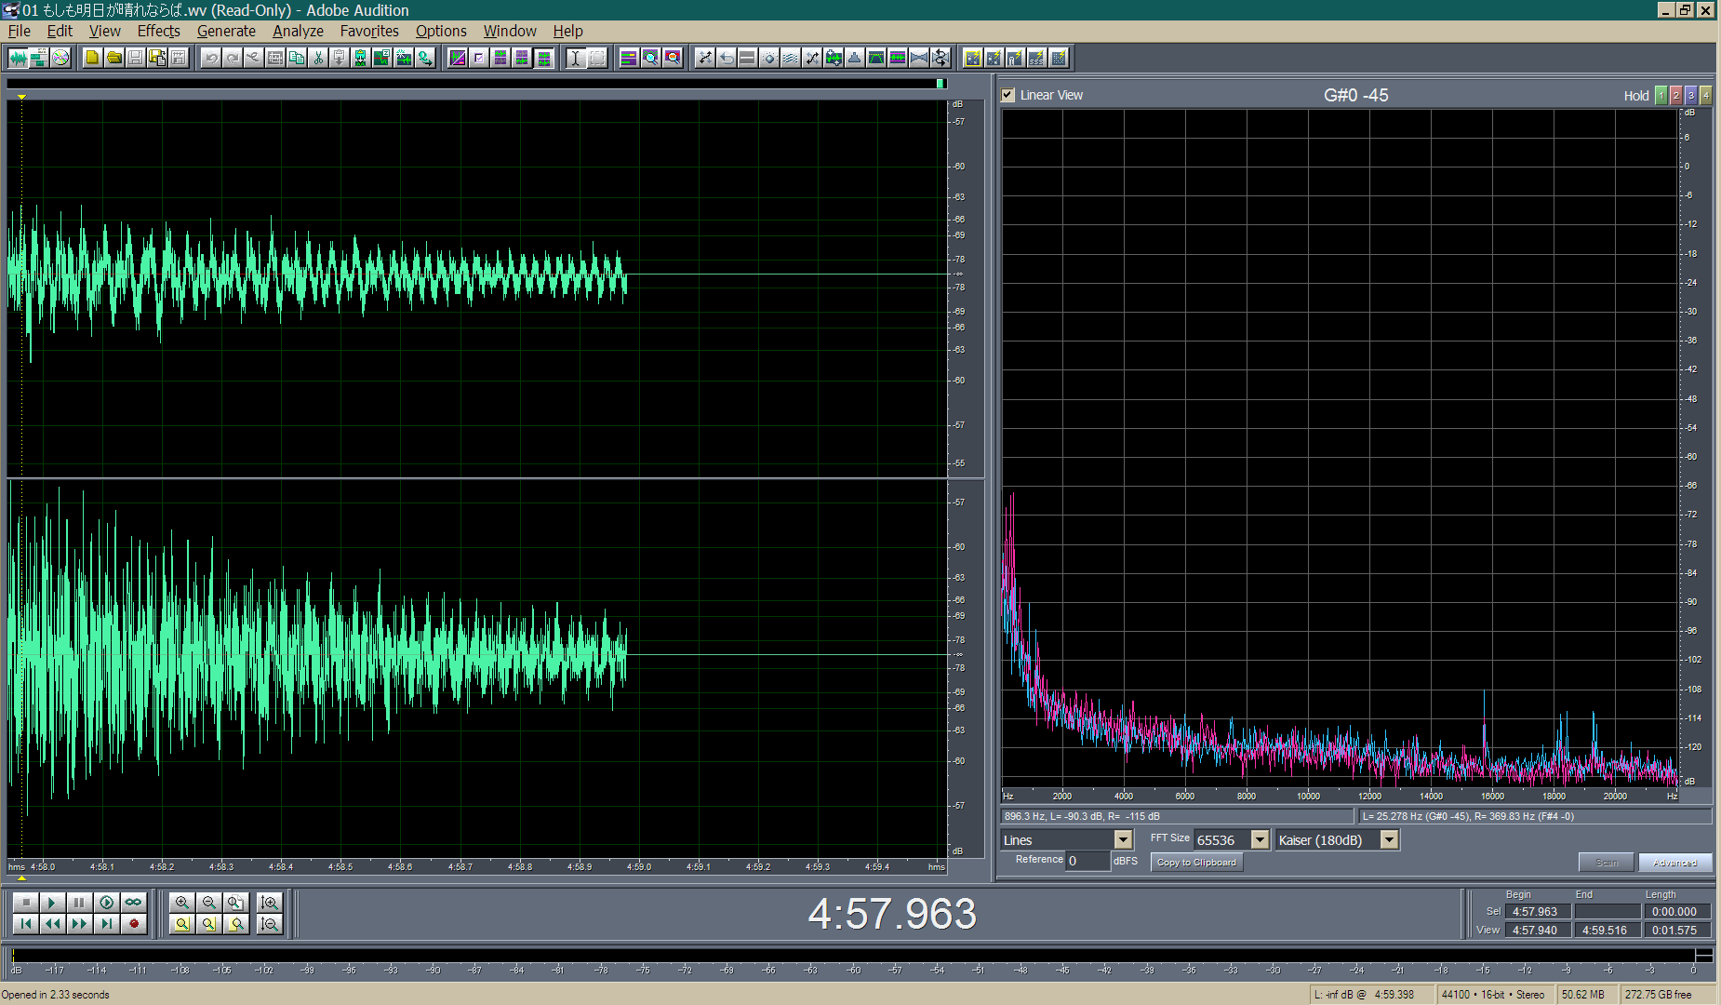The width and height of the screenshot is (1721, 1005).
Task: Open the Kaiser (180dB) window dropdown
Action: coord(1389,839)
